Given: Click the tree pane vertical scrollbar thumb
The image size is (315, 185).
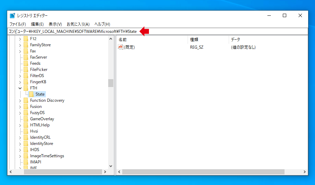Looking at the screenshot, I should pos(111,83).
